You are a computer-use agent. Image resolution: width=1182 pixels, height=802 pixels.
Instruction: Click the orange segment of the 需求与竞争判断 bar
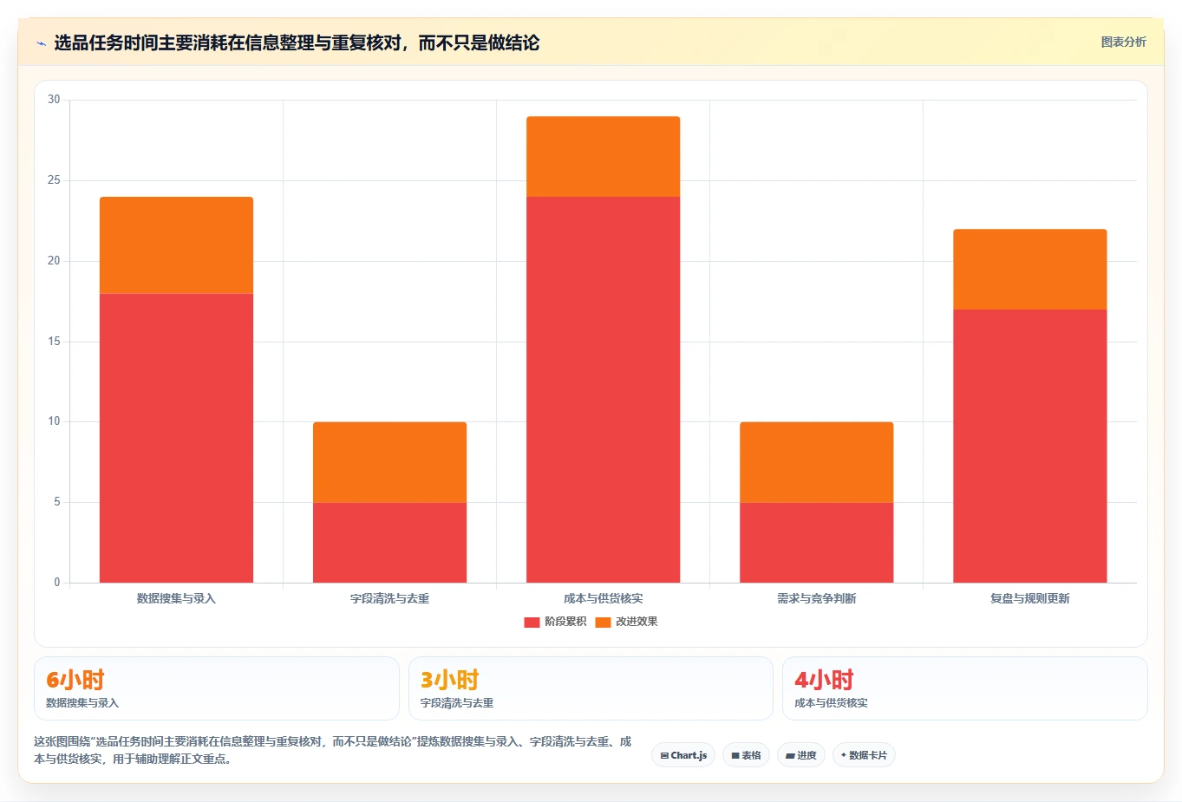tap(816, 462)
